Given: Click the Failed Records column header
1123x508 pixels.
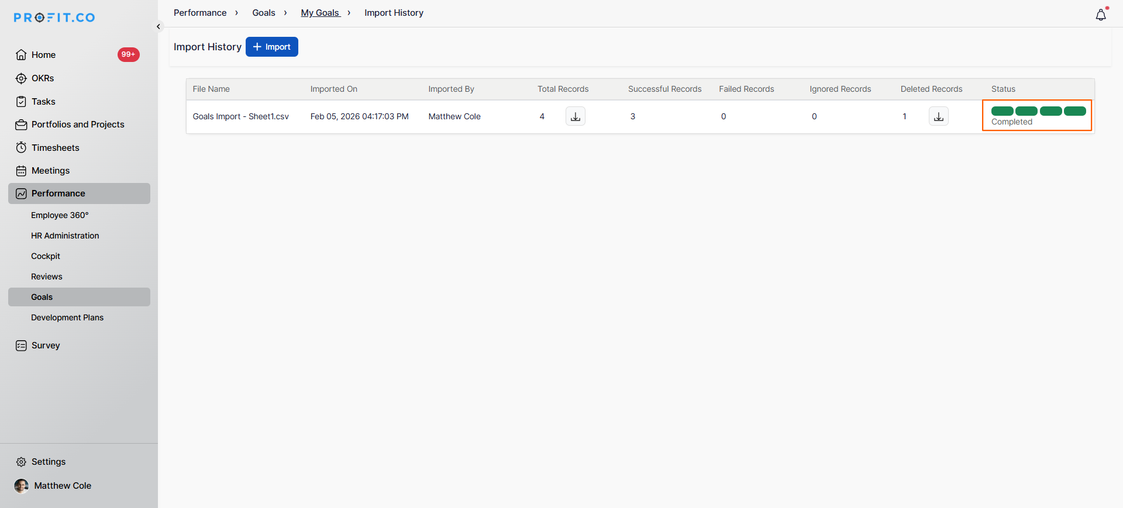Looking at the screenshot, I should (x=746, y=89).
